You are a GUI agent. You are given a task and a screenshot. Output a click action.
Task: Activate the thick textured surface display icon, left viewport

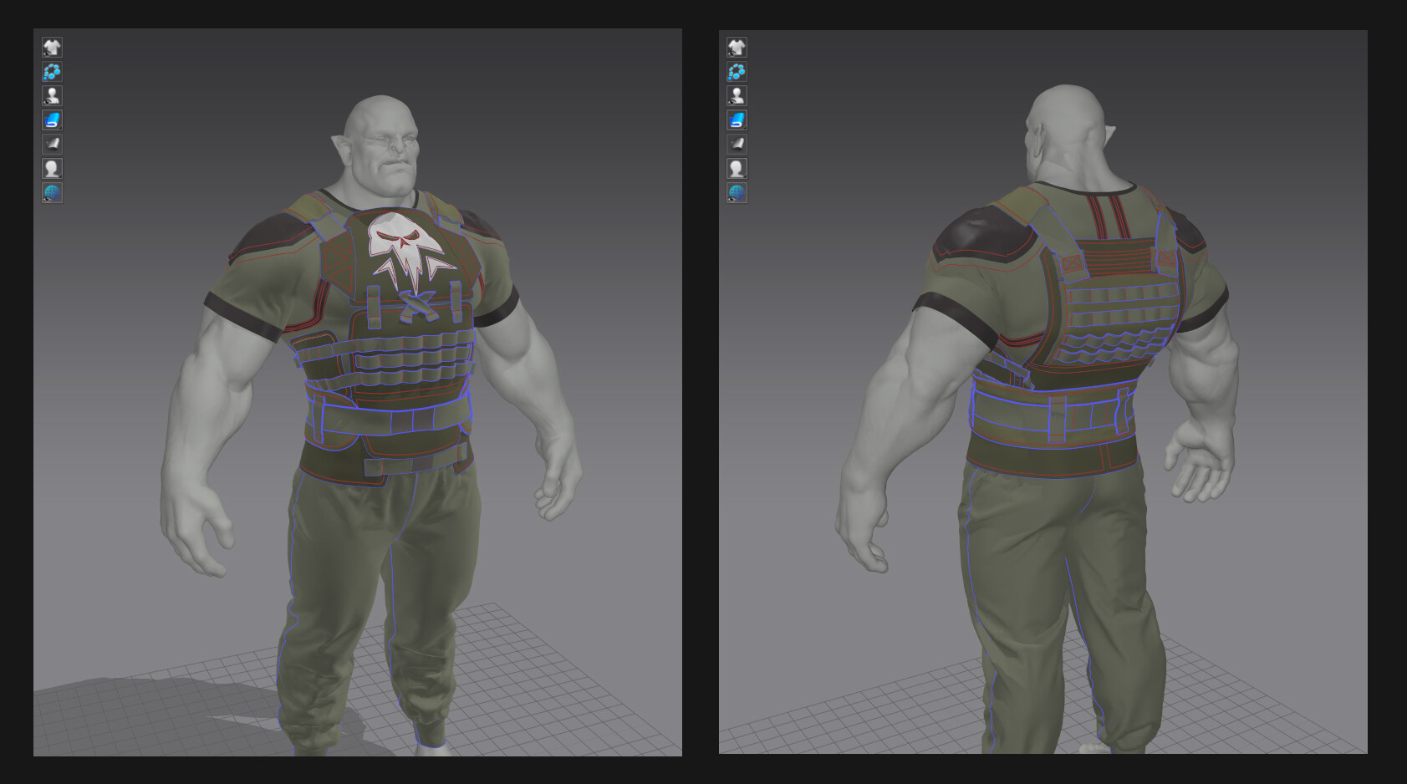(52, 119)
